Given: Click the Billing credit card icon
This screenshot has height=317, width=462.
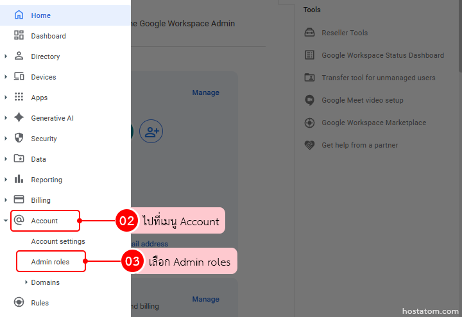Looking at the screenshot, I should coord(19,200).
